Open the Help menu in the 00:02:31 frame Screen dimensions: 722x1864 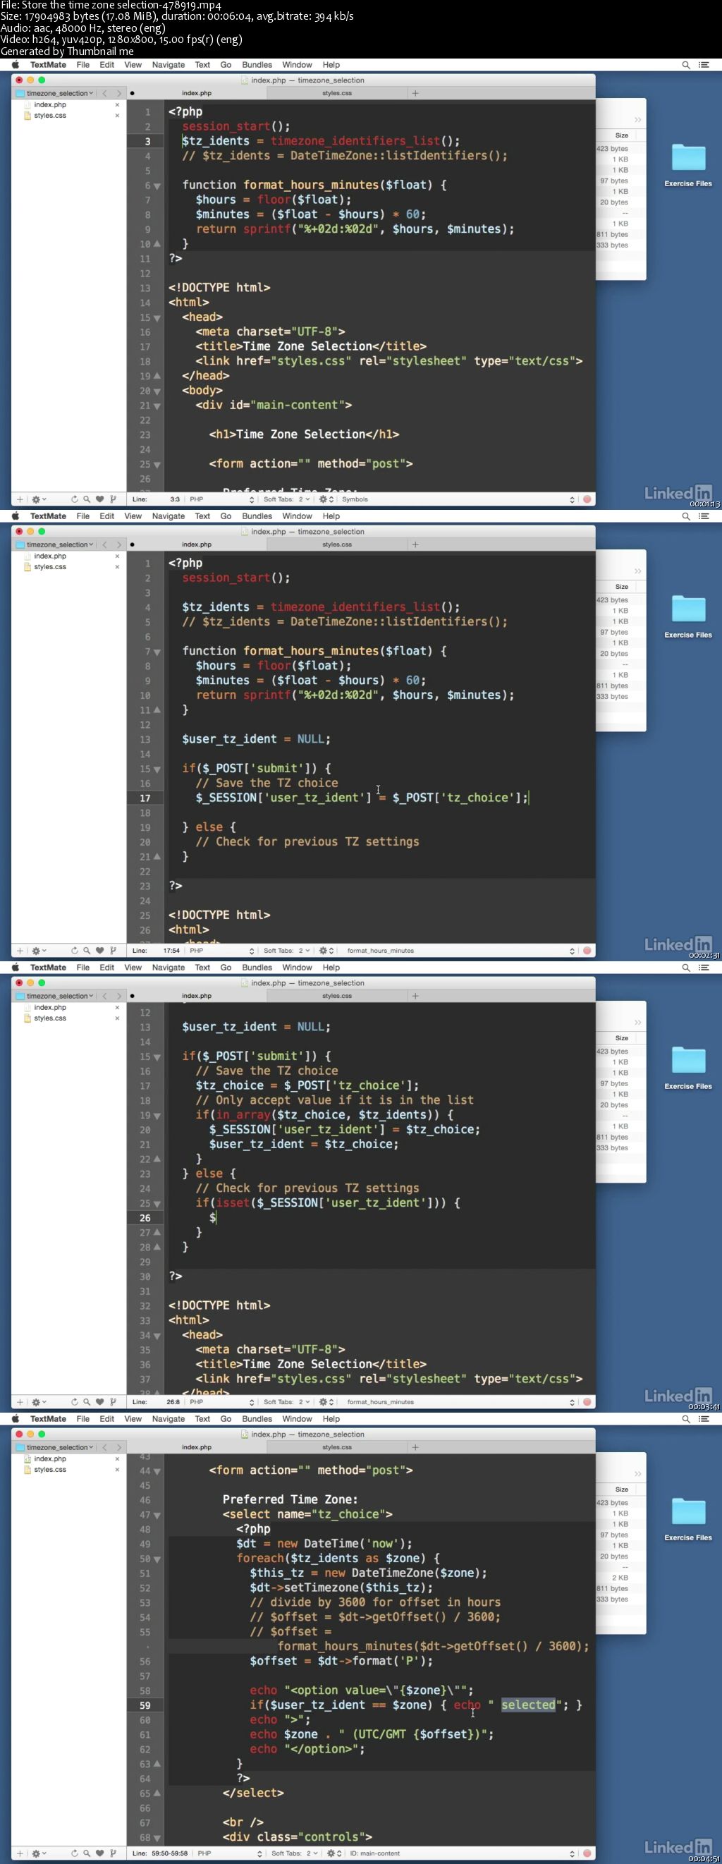[x=331, y=516]
